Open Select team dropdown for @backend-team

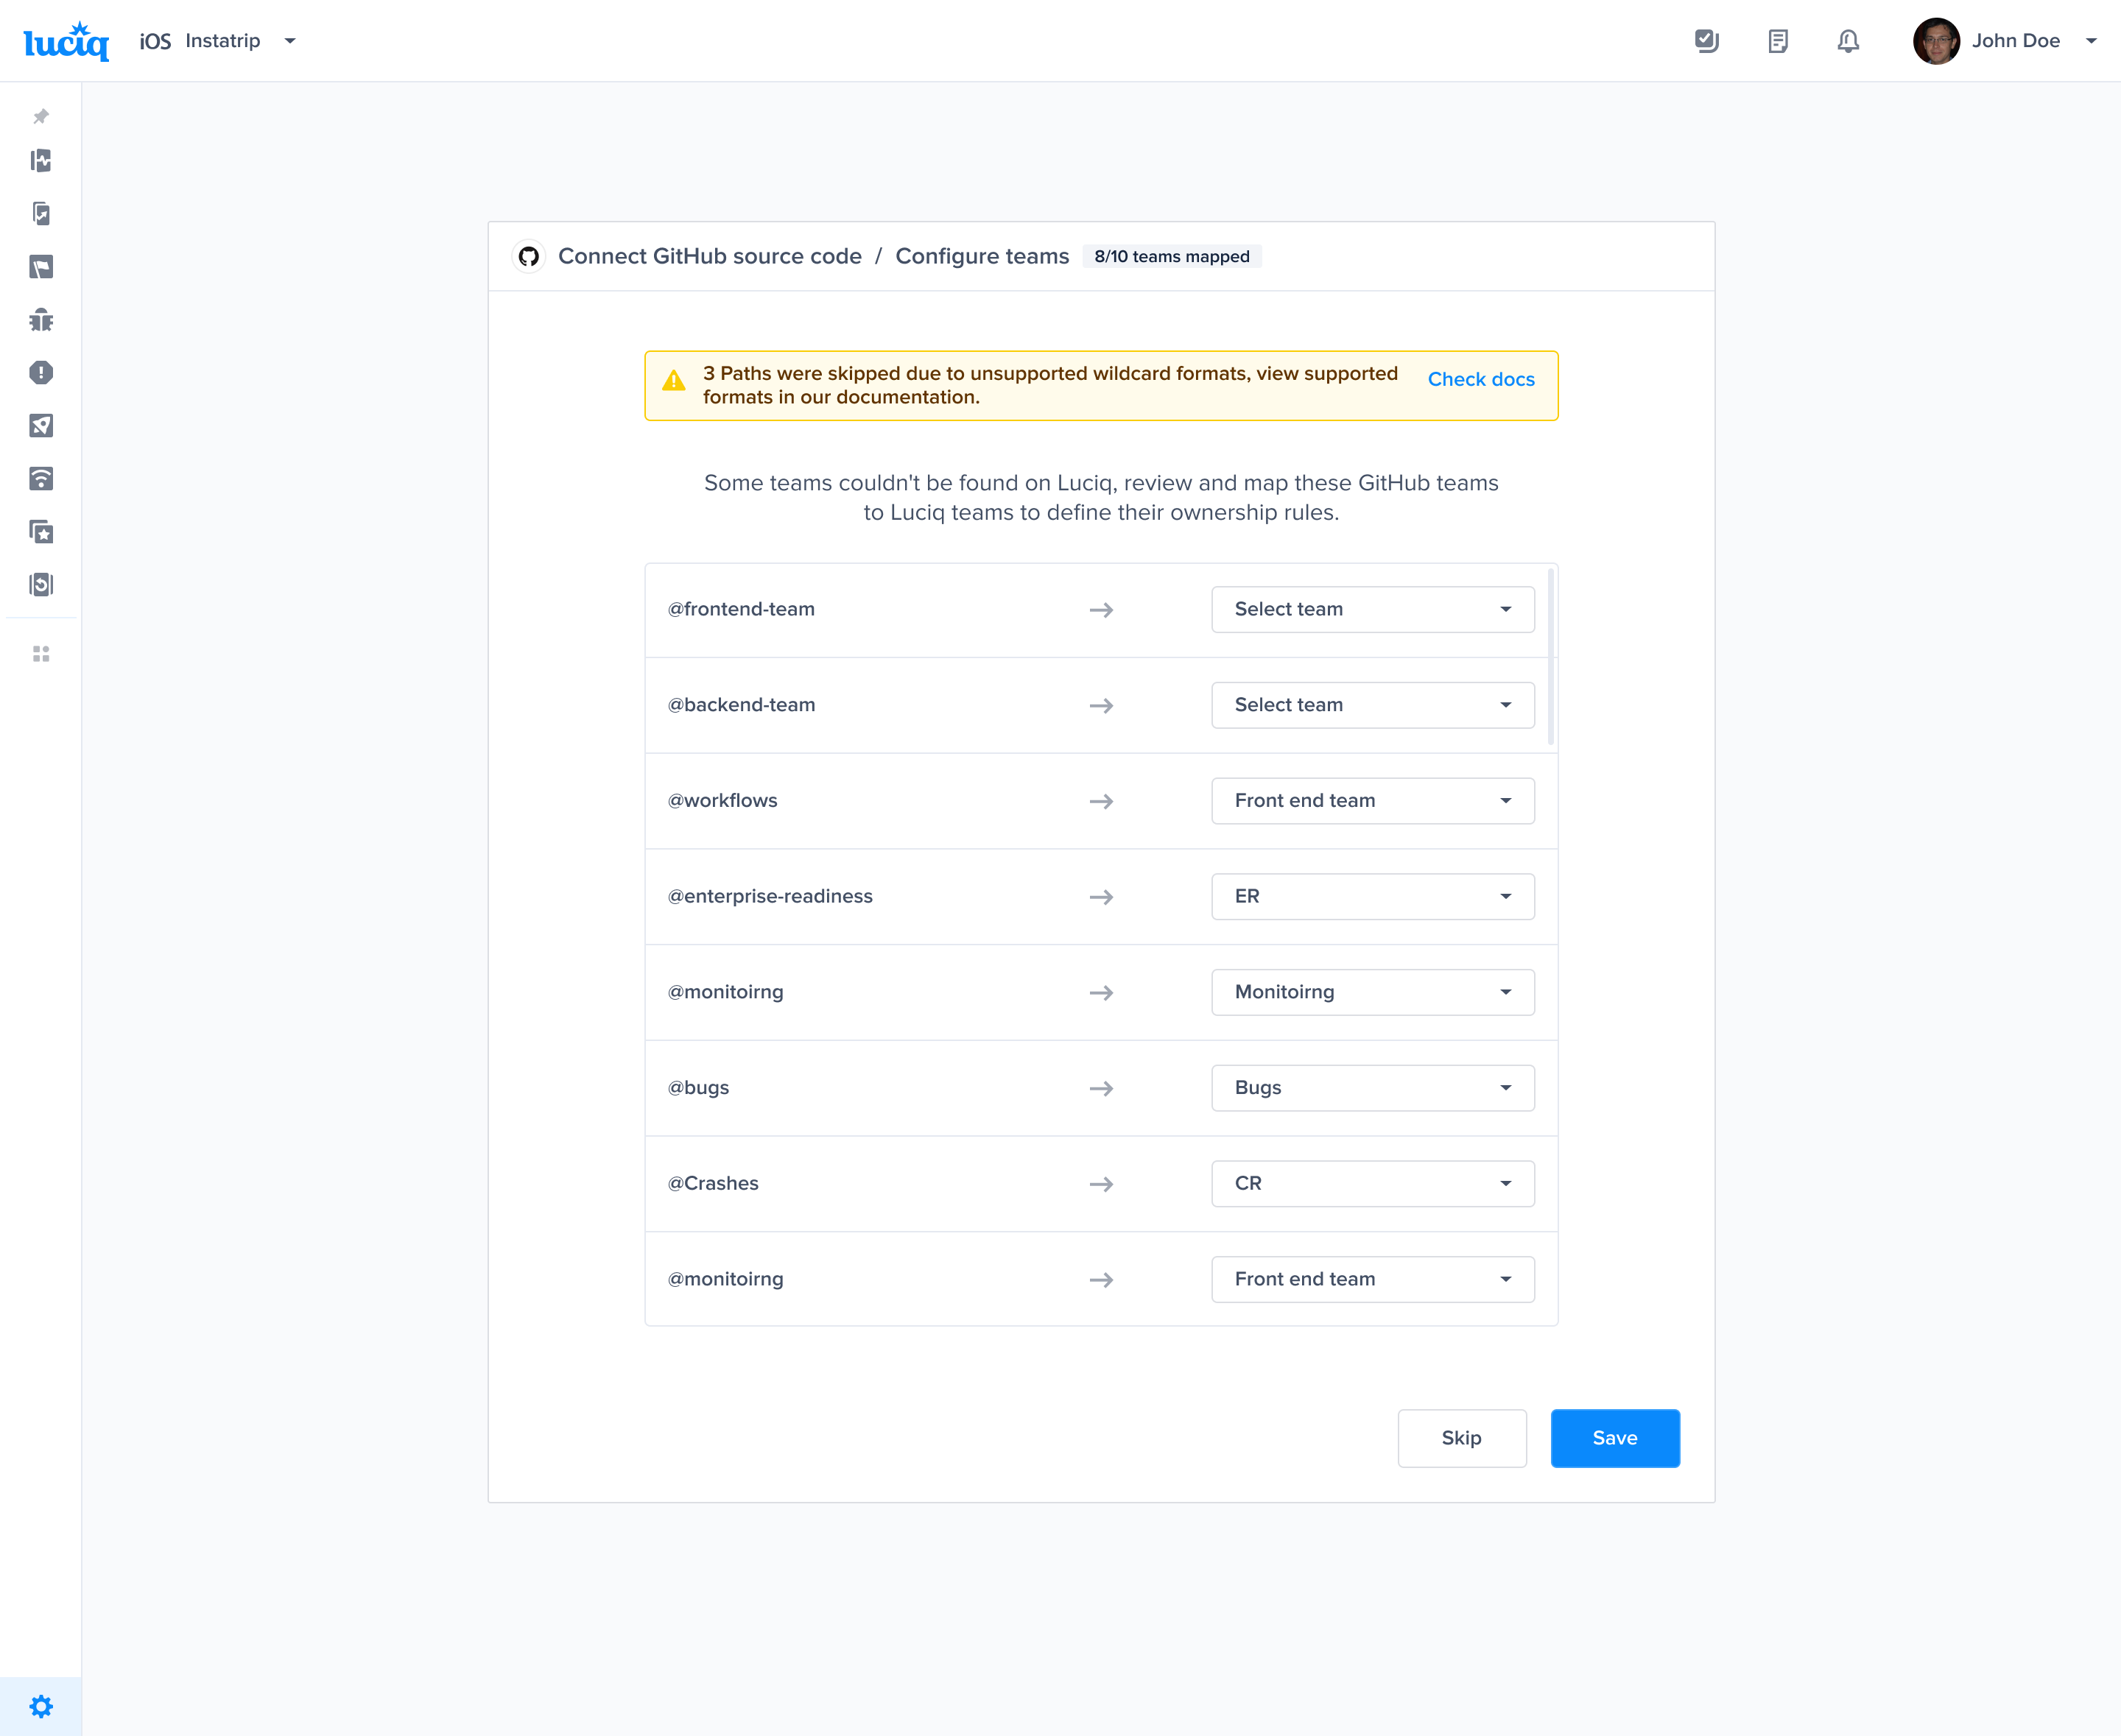click(x=1371, y=705)
